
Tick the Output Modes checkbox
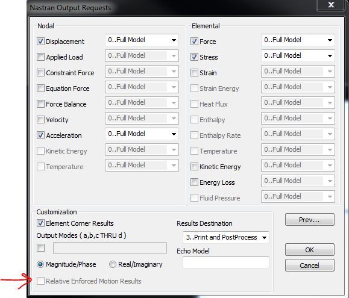pos(40,248)
